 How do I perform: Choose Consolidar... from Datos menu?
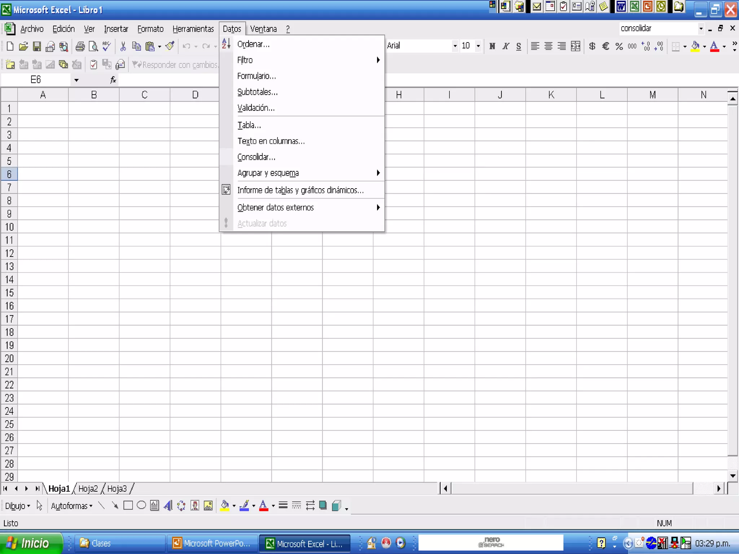click(x=256, y=157)
